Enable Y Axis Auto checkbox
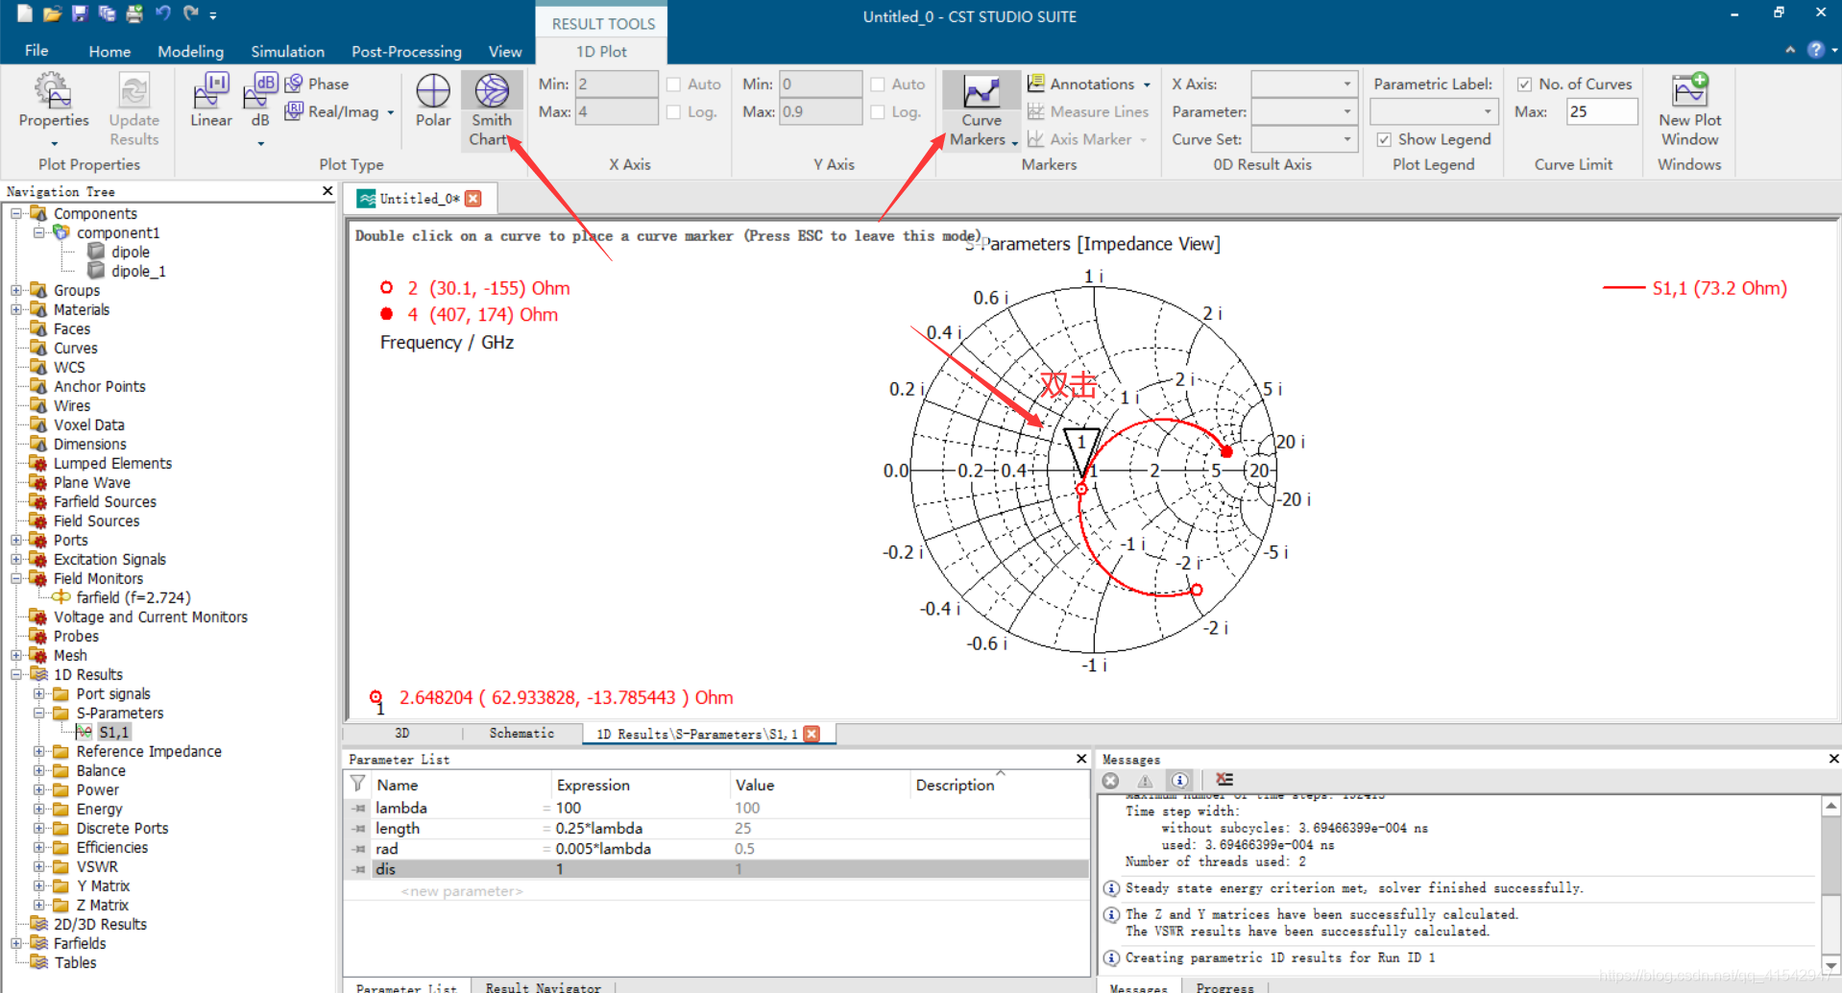The width and height of the screenshot is (1842, 993). [877, 85]
